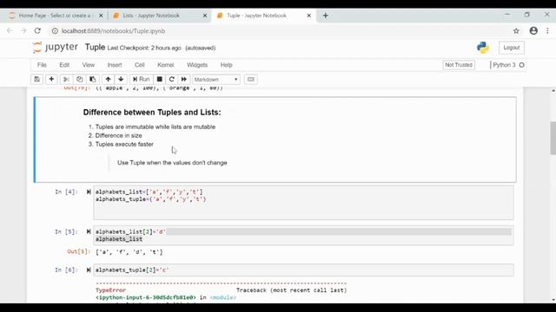Click the address bar URL
This screenshot has width=556, height=312.
pos(114,31)
